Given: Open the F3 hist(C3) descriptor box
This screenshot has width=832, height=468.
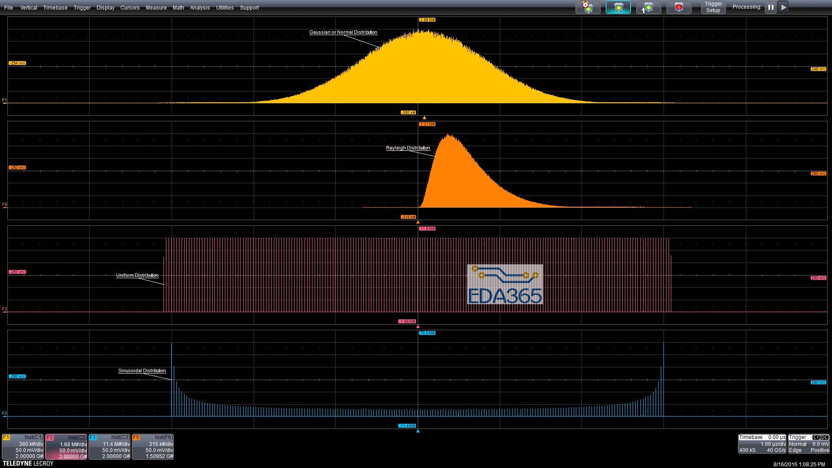Looking at the screenshot, I should point(110,447).
